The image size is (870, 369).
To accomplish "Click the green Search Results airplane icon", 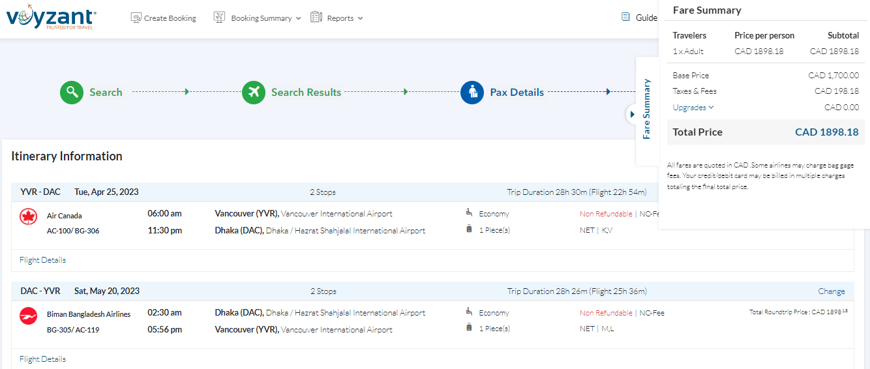I will point(254,93).
